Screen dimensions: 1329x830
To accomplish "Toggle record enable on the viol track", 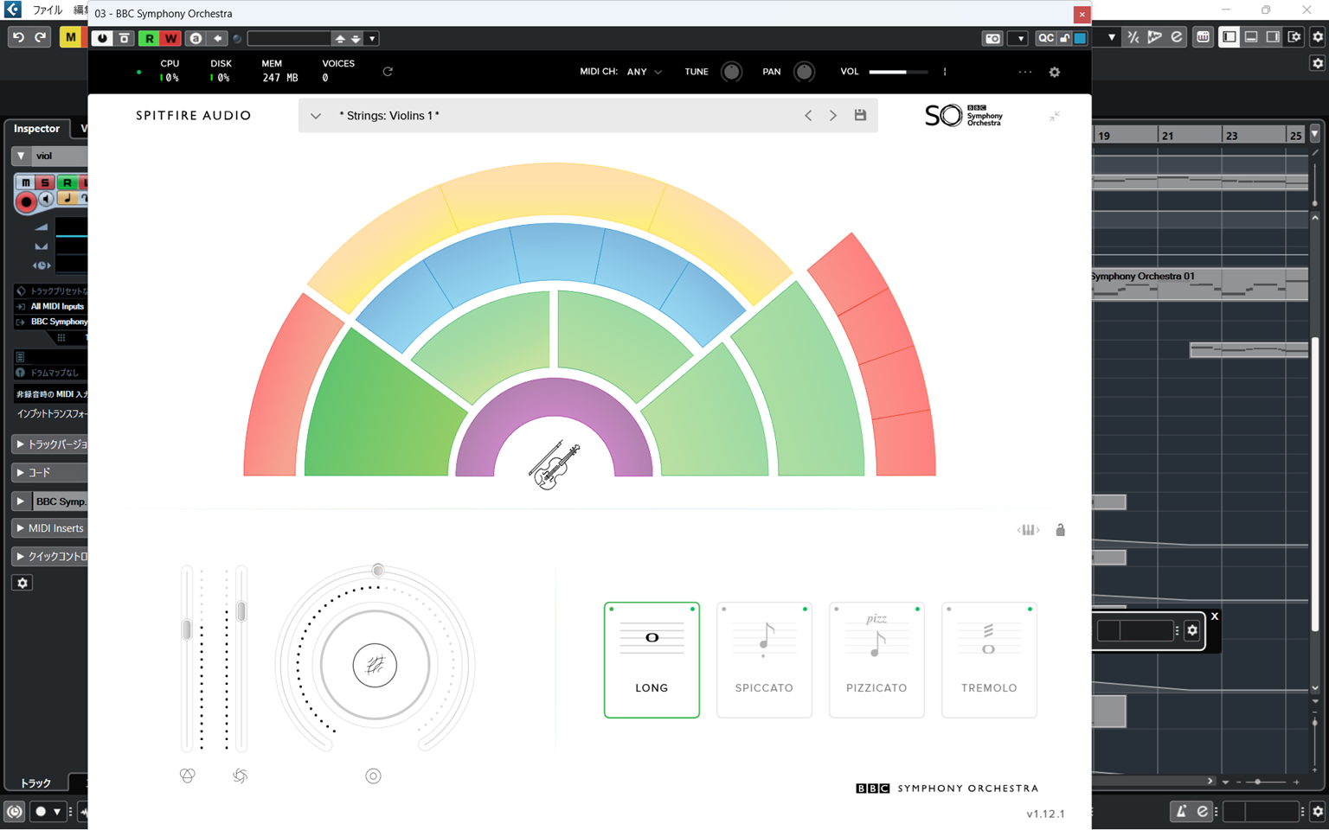I will point(26,201).
